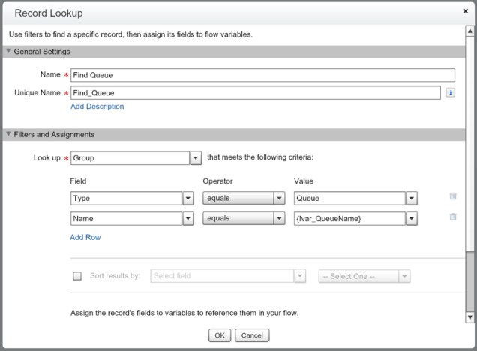Open the Name field dropdown

(x=188, y=219)
